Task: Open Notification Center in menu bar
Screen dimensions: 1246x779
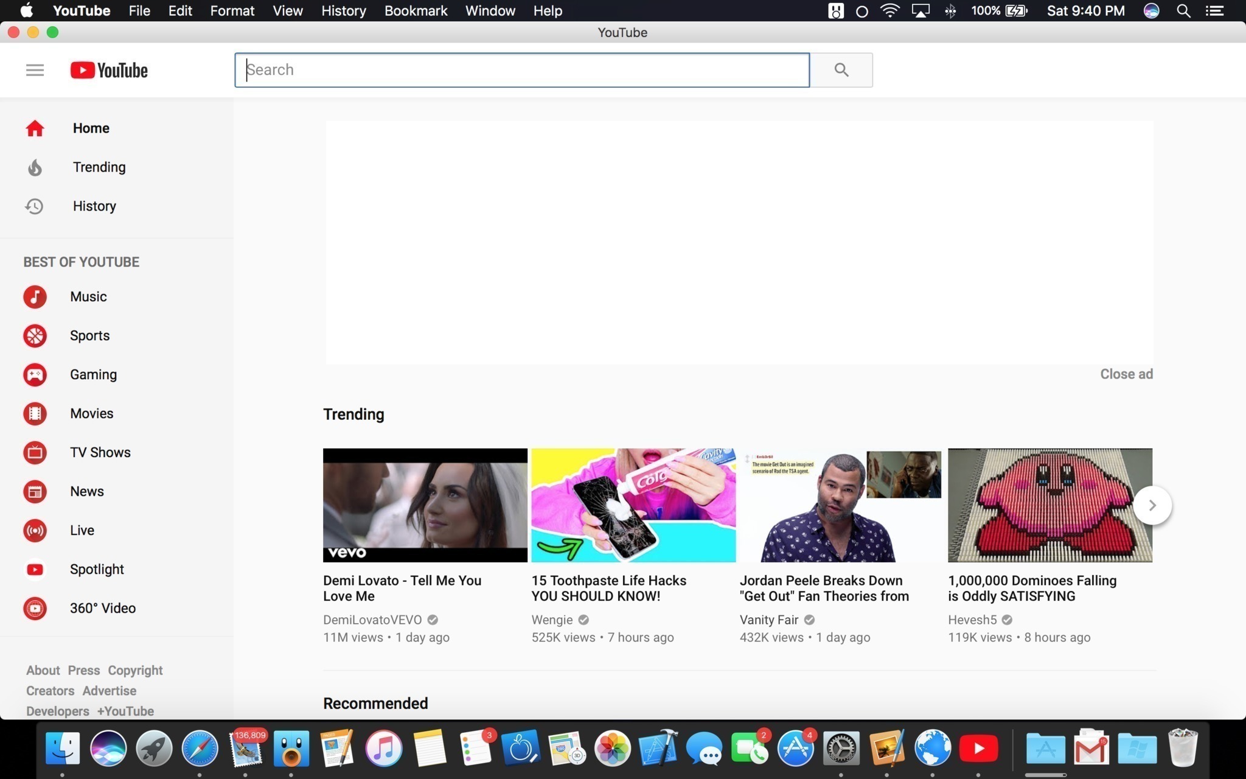Action: click(1214, 11)
